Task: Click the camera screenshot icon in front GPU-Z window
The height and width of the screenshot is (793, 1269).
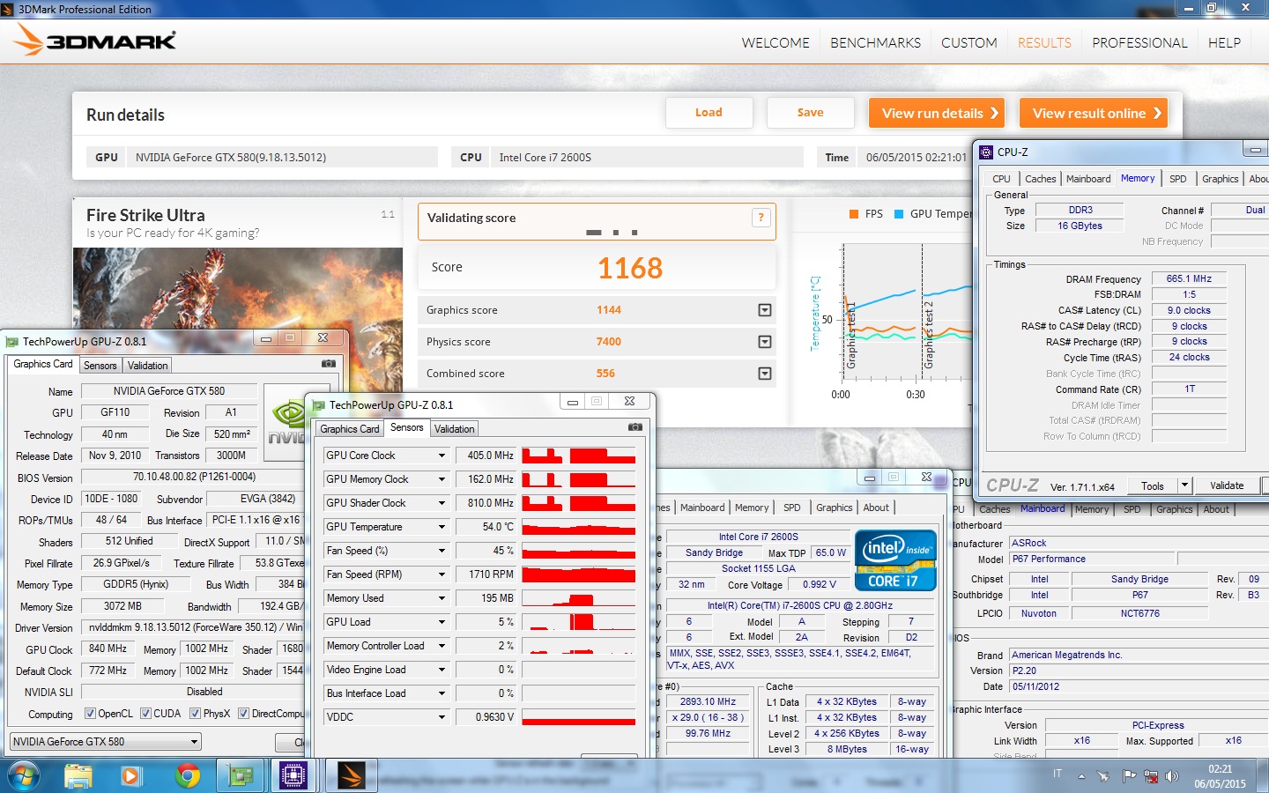Action: point(634,427)
